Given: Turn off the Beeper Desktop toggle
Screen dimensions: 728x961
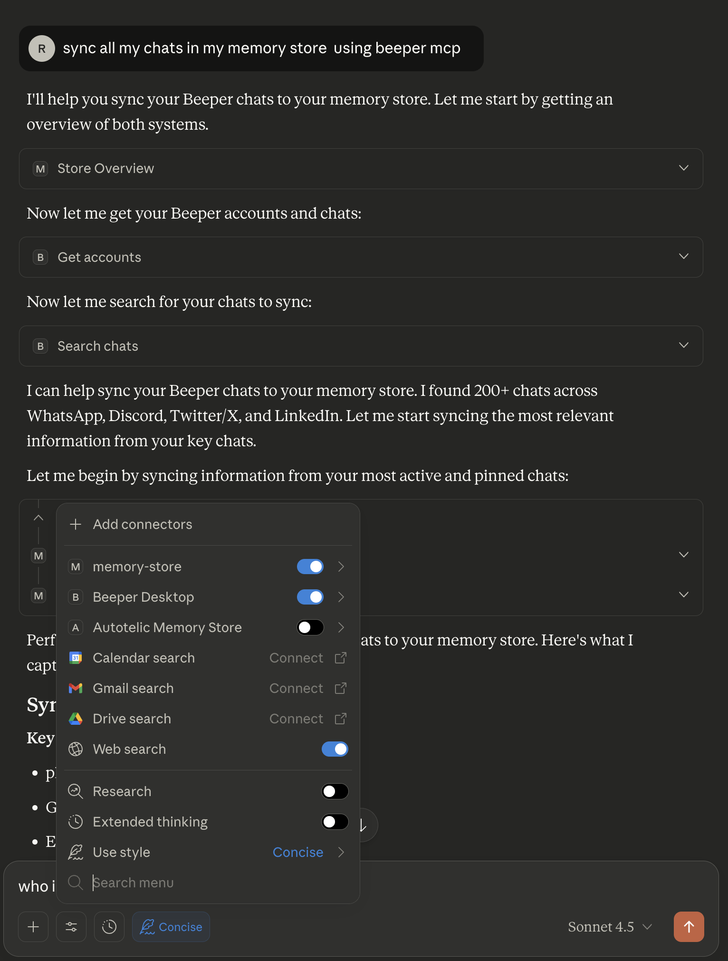Looking at the screenshot, I should click(x=310, y=597).
